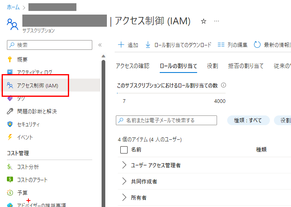Check the select-all checkbox beside 名前
Image resolution: width=291 pixels, height=207 pixels.
pos(124,149)
